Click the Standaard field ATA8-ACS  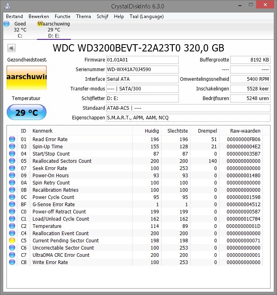click(188, 108)
